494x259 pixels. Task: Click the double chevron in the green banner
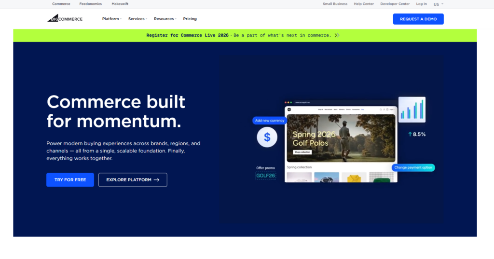click(337, 35)
